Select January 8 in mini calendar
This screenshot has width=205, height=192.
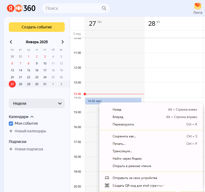pyautogui.click(x=28, y=63)
